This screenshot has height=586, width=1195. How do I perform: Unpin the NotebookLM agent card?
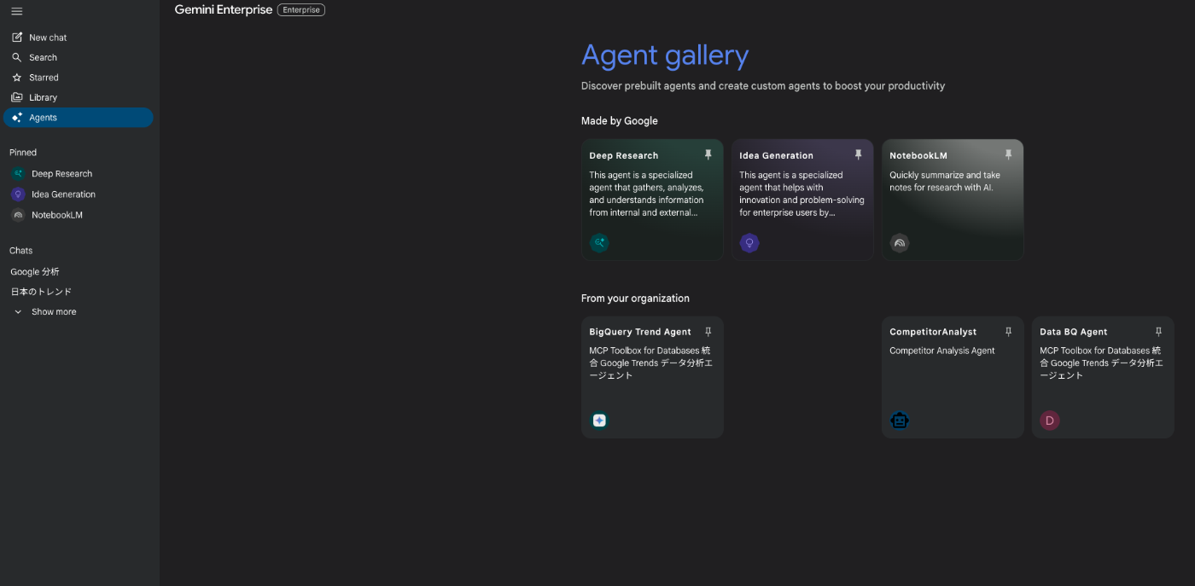[1008, 154]
